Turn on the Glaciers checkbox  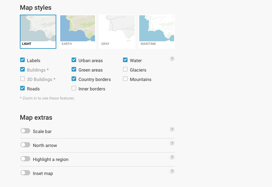click(125, 70)
